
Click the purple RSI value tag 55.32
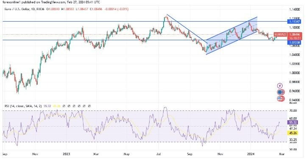(x=293, y=122)
